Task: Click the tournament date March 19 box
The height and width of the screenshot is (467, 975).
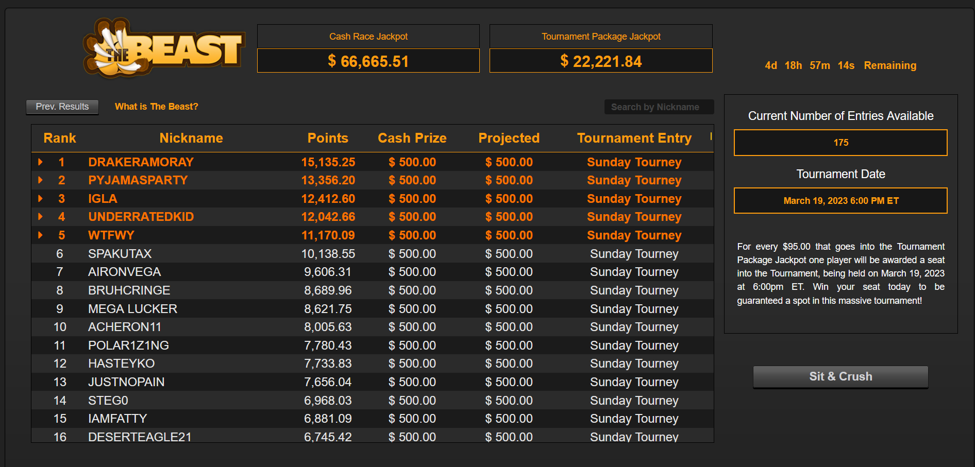Action: coord(840,201)
